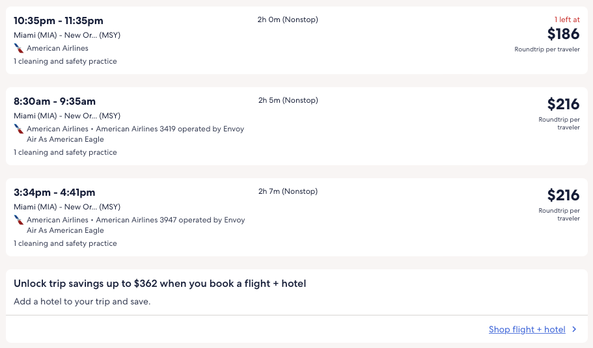Screen dimensions: 593x348
Task: Click the Unlock trip savings up to $362 heading
Action: click(160, 284)
